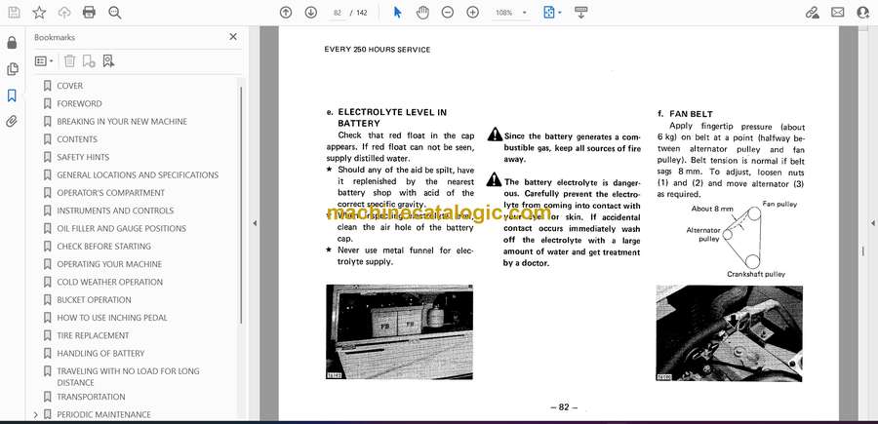
Task: Open the CONTENTS bookmark
Action: [x=77, y=139]
